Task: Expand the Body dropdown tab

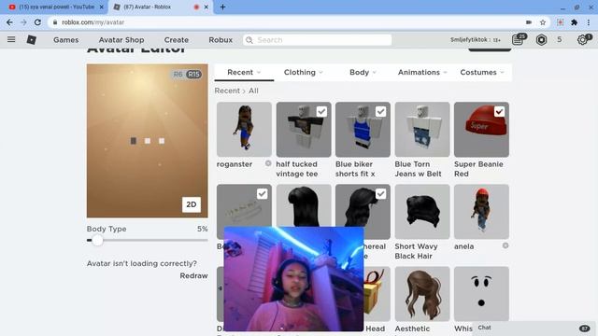Action: click(363, 72)
